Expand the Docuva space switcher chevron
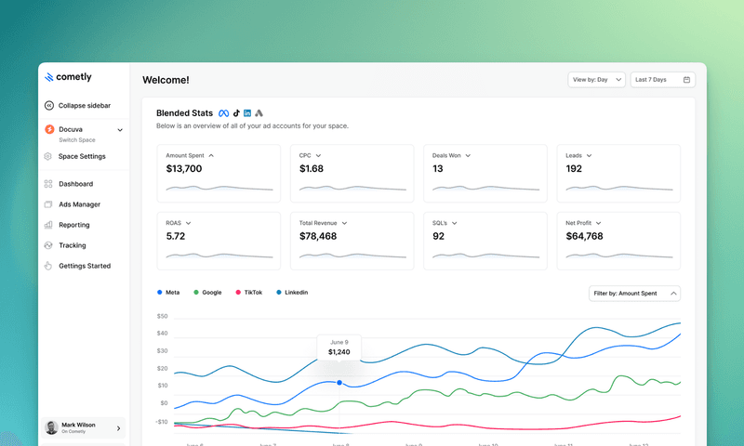 [120, 130]
